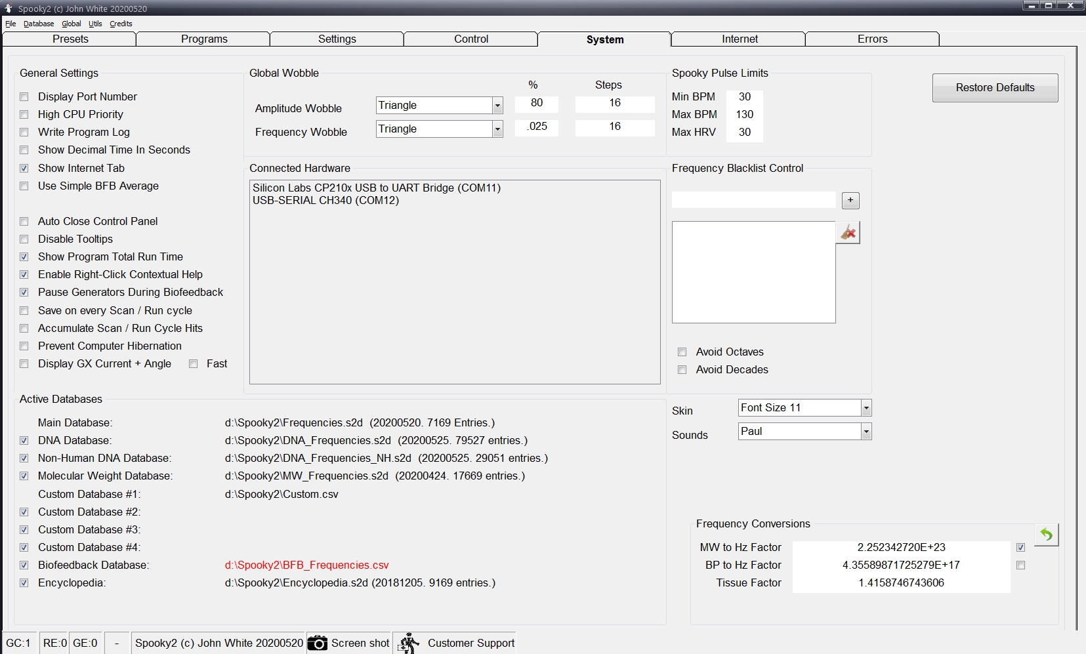Click Frequency Wobble Steps field

[615, 127]
